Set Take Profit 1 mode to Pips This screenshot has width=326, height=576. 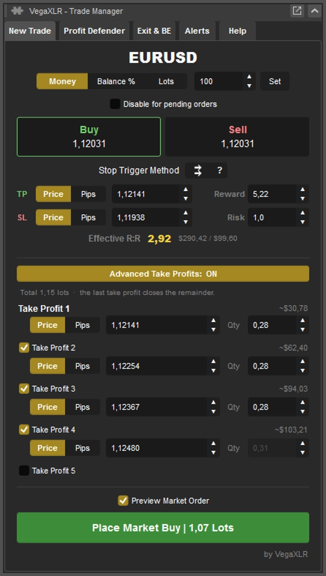tap(82, 325)
